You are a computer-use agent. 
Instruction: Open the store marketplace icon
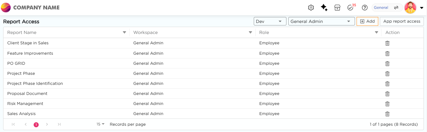[x=337, y=8]
